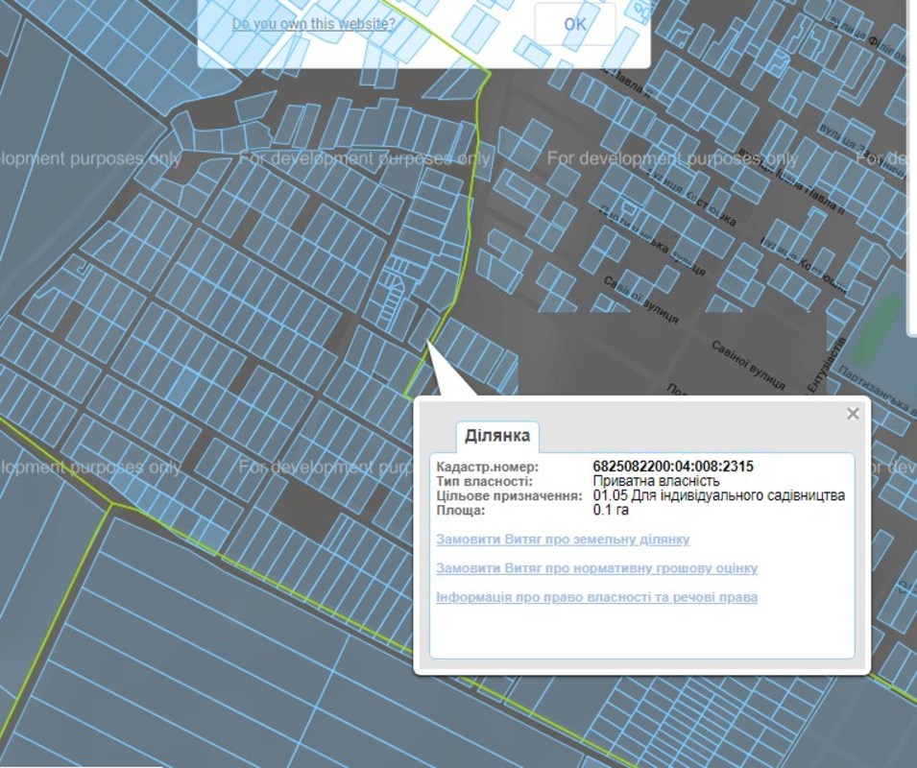Click the parcel the popup arrow points to

[423, 326]
